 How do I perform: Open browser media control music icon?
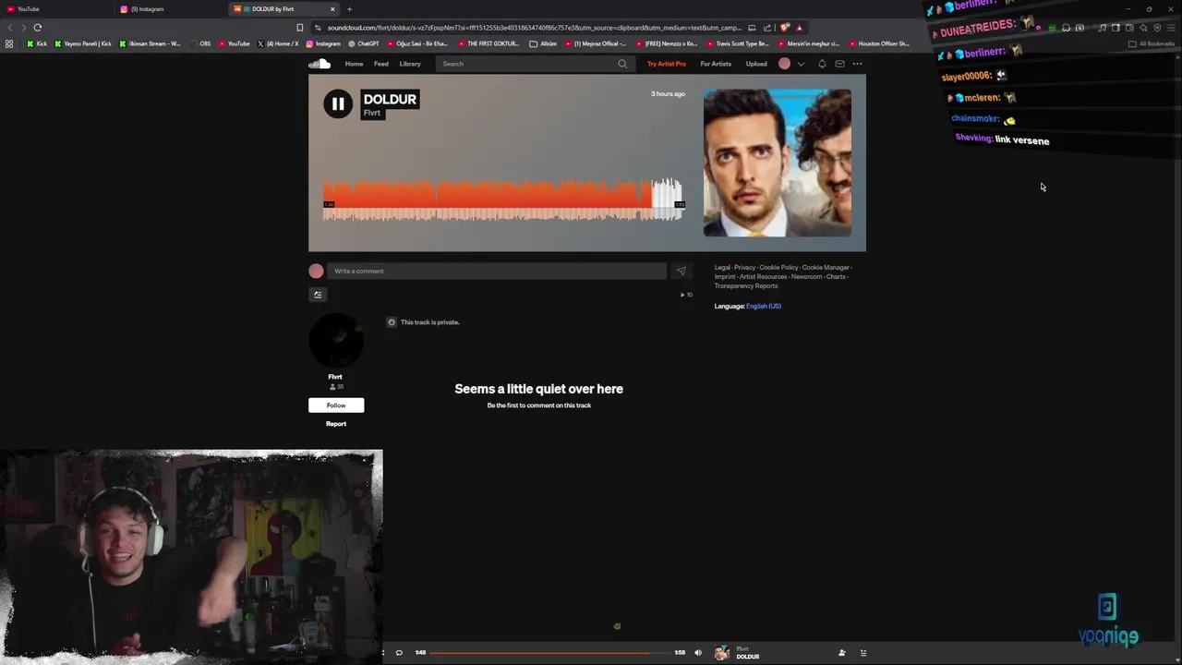point(1102,28)
